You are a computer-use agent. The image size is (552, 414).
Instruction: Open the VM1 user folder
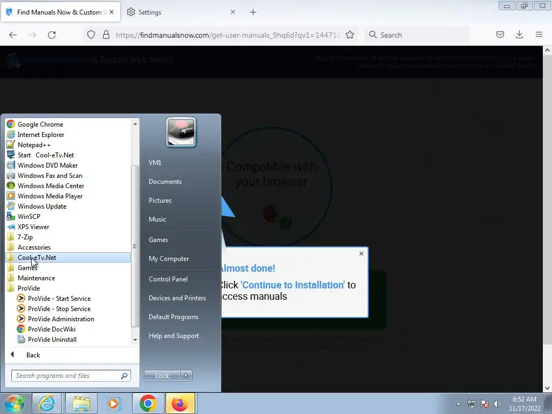click(155, 163)
